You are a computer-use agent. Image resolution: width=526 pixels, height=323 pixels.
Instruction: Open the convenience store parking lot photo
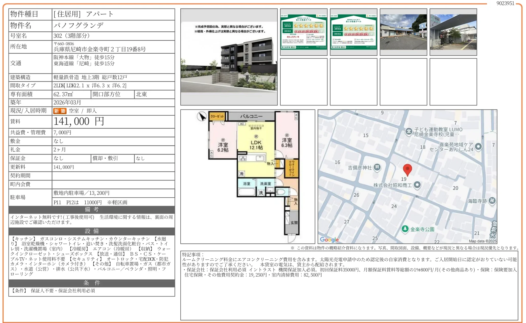coord(403,32)
